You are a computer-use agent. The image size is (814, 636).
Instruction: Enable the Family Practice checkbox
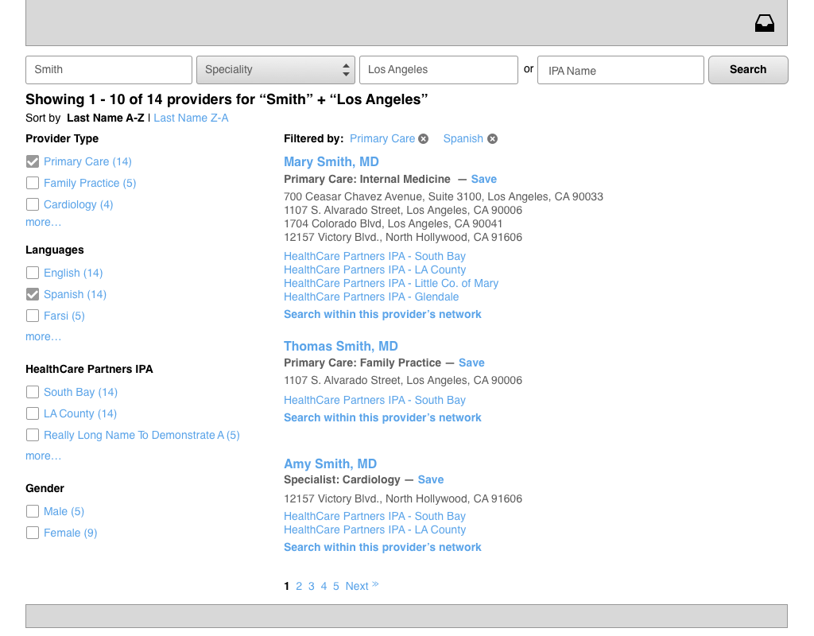(33, 183)
